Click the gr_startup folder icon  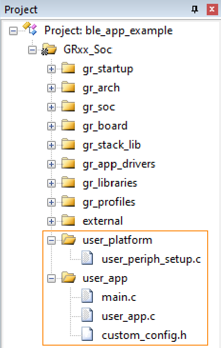[x=68, y=68]
